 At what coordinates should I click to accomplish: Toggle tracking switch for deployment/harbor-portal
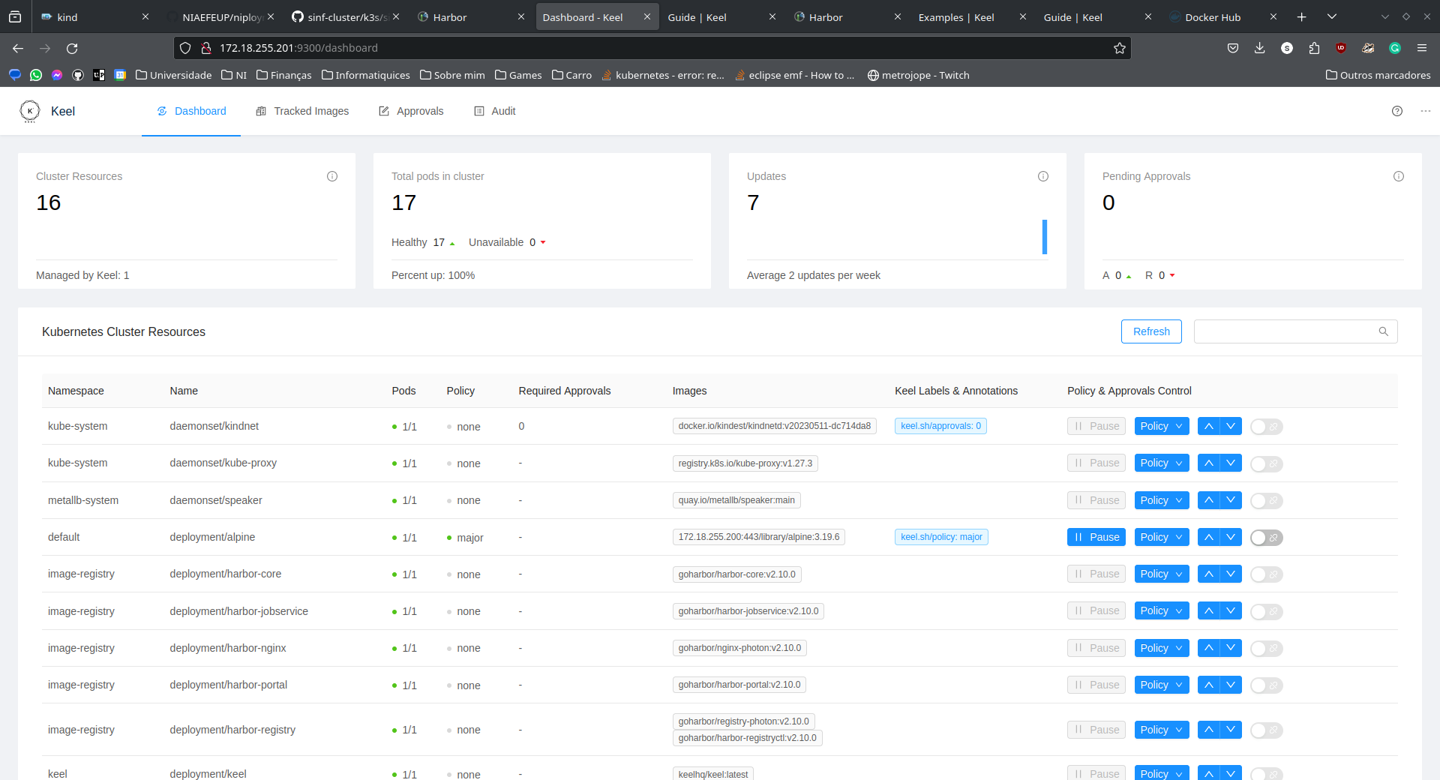coord(1267,685)
